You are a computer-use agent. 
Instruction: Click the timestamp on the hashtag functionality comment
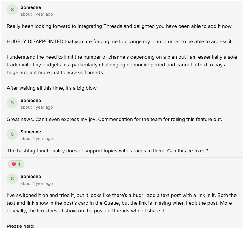[x=37, y=139]
